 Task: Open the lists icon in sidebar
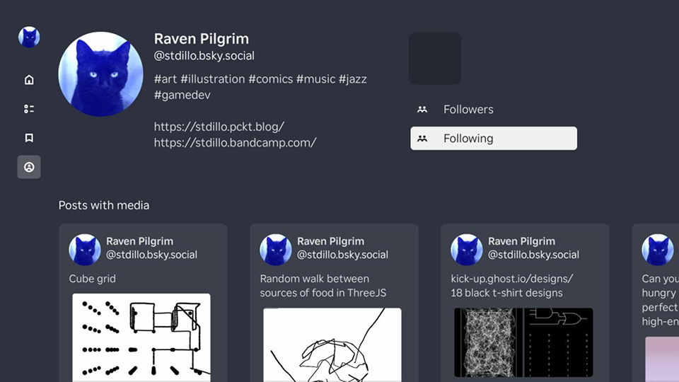29,109
